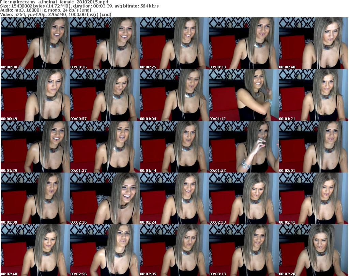Pick the 00:01:44 video frame
349x276 pixels.
pyautogui.click(x=174, y=147)
